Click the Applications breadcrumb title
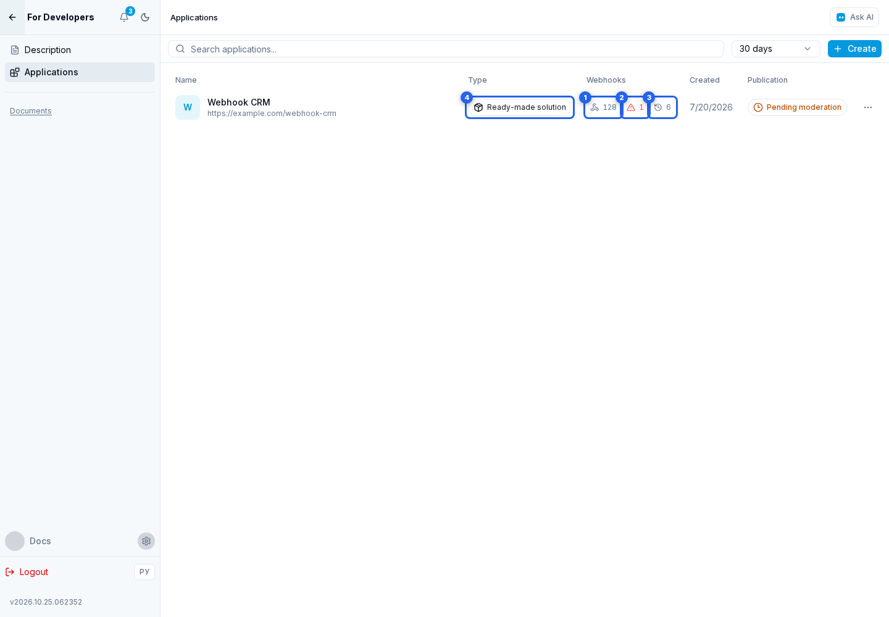The image size is (889, 617). [194, 17]
